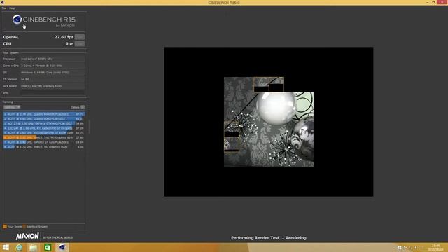Click the taskbar clock
Image resolution: width=448 pixels, height=252 pixels.
click(x=435, y=247)
